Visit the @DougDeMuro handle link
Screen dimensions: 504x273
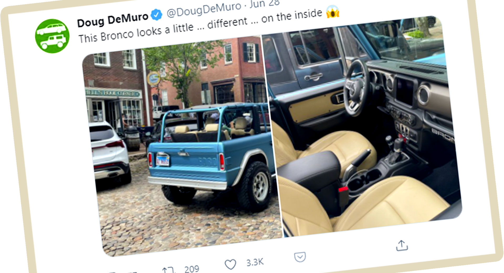tap(204, 10)
